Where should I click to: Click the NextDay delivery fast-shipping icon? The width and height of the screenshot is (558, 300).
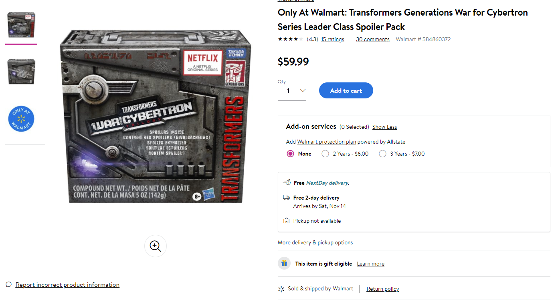click(287, 182)
